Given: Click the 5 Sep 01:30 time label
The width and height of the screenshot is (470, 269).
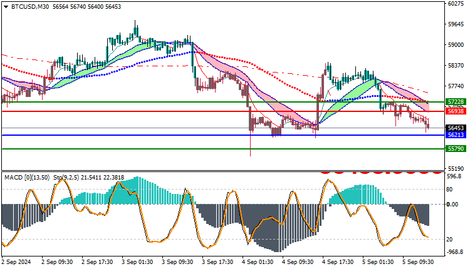Looking at the screenshot, I should click(379, 262).
